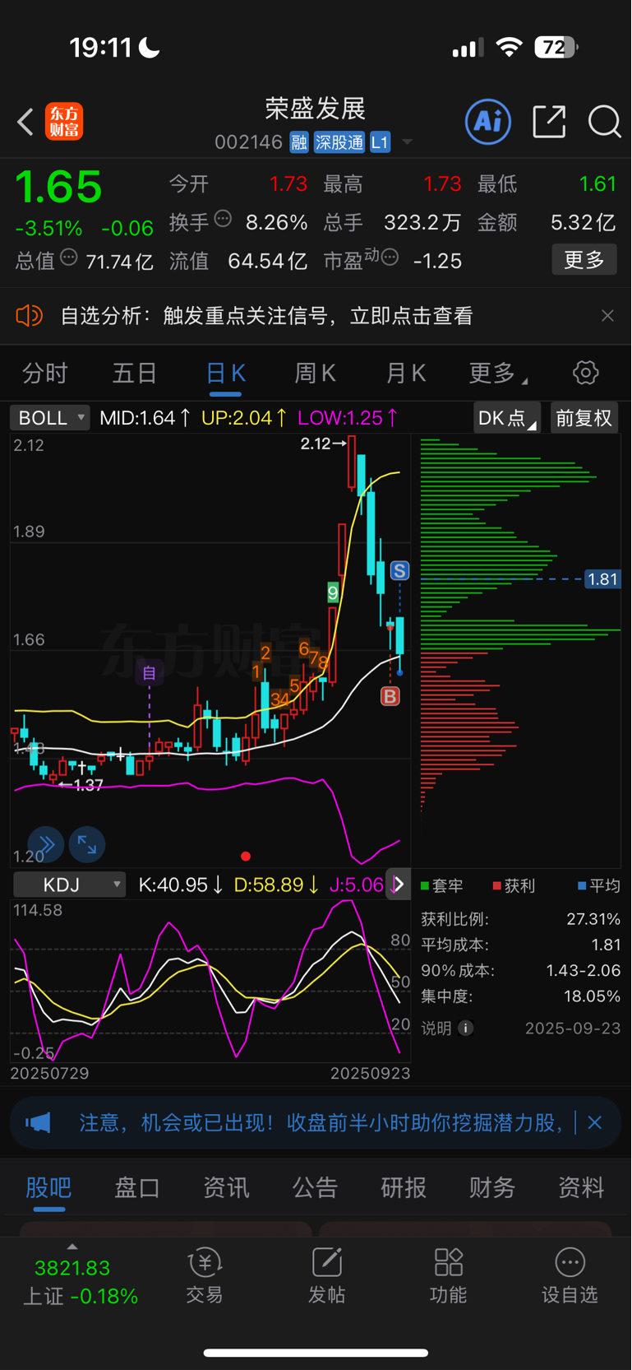Open the BOLL indicator dropdown
The width and height of the screenshot is (632, 1370).
49,418
